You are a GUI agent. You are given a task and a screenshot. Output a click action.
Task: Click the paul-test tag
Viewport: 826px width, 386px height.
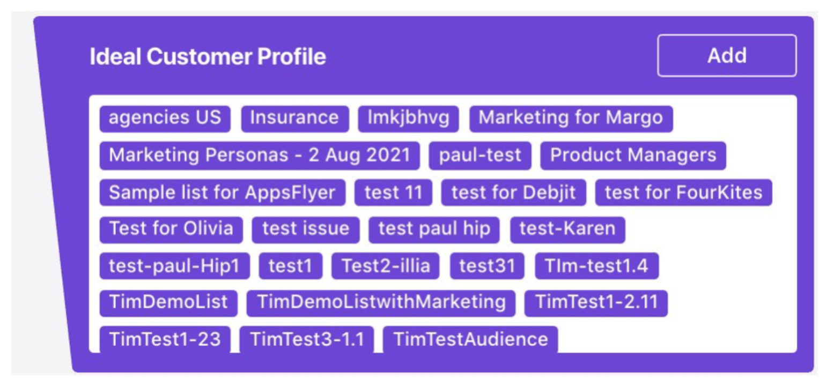[479, 155]
